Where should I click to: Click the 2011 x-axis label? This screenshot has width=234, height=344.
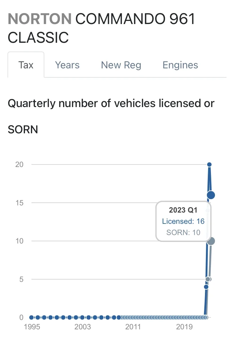click(x=133, y=327)
